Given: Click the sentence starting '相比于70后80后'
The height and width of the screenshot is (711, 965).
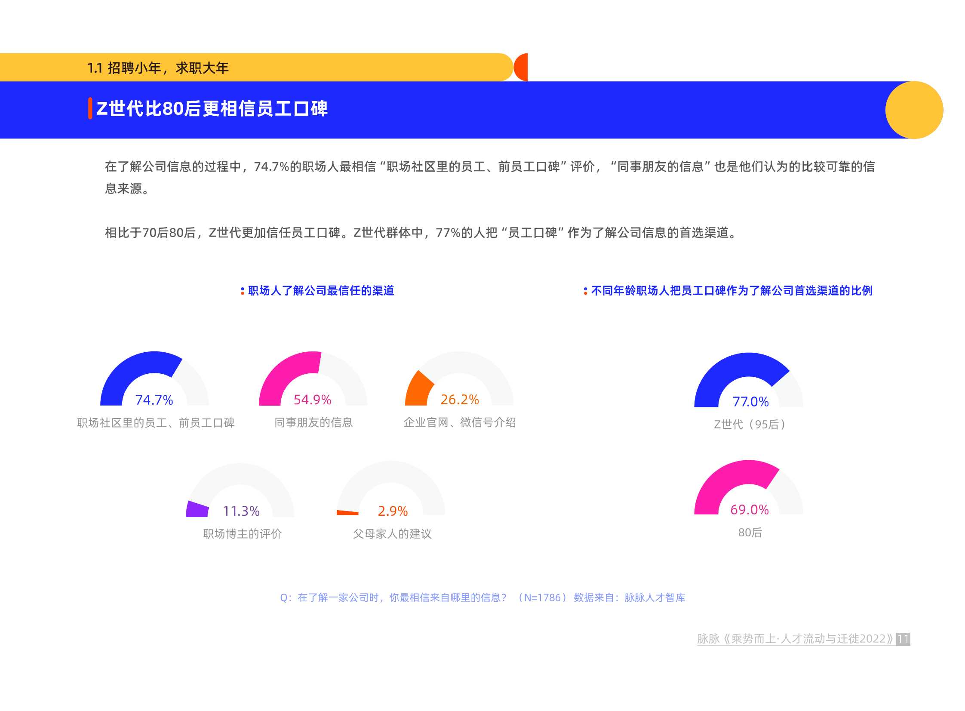Looking at the screenshot, I should click(421, 233).
